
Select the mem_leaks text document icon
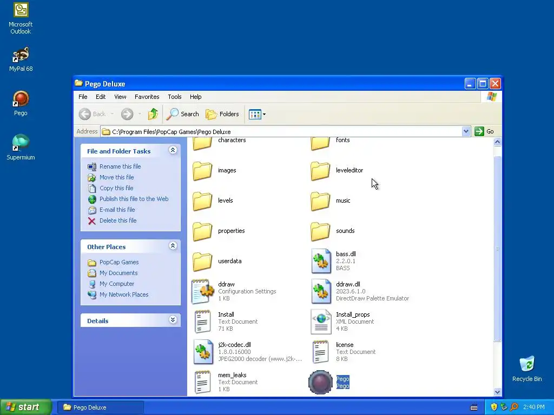(x=202, y=382)
